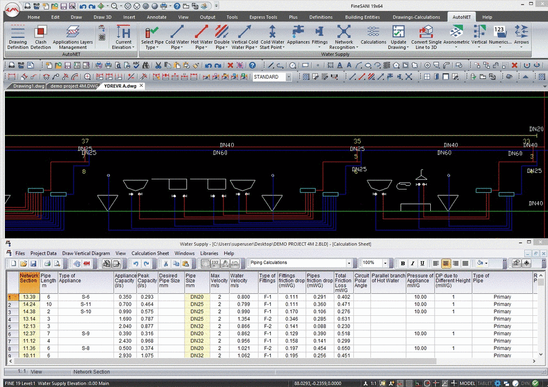Print the calculation sheet
Image resolution: width=548 pixels, height=387 pixels.
click(x=47, y=263)
